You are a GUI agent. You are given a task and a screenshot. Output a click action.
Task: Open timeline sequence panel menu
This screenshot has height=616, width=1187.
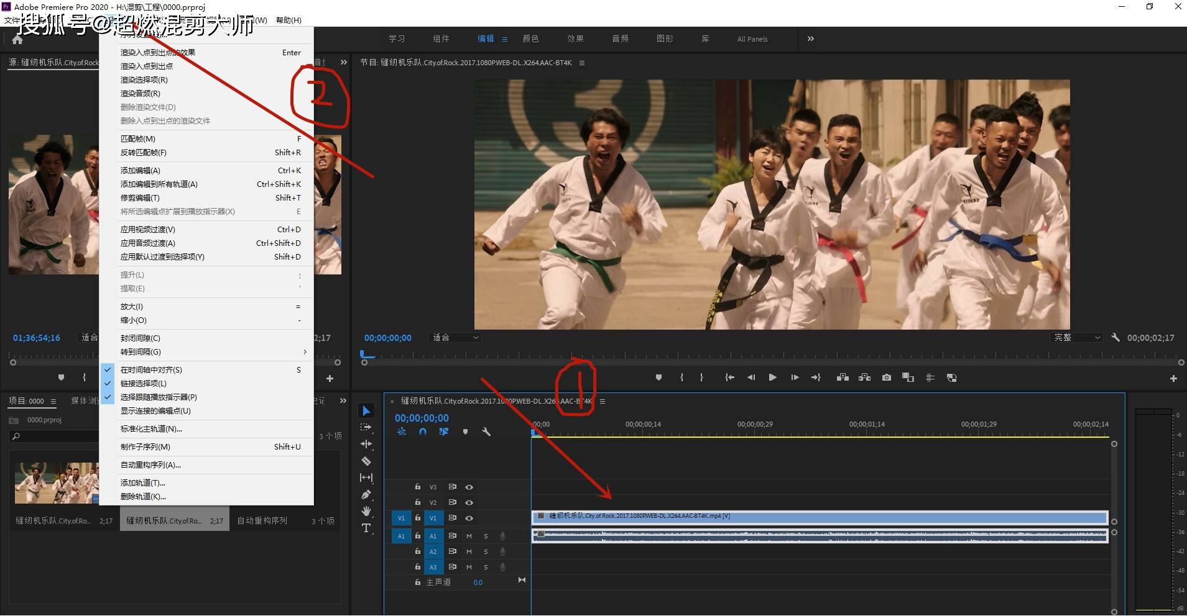point(602,402)
